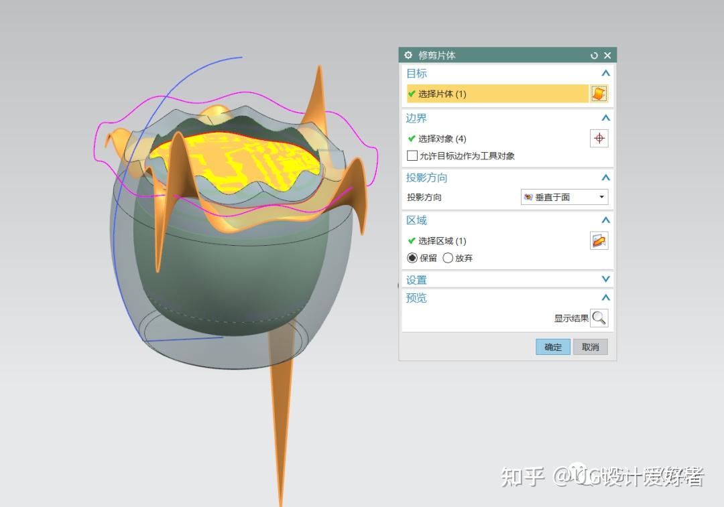Reset the 修剪片体 dialog

594,55
